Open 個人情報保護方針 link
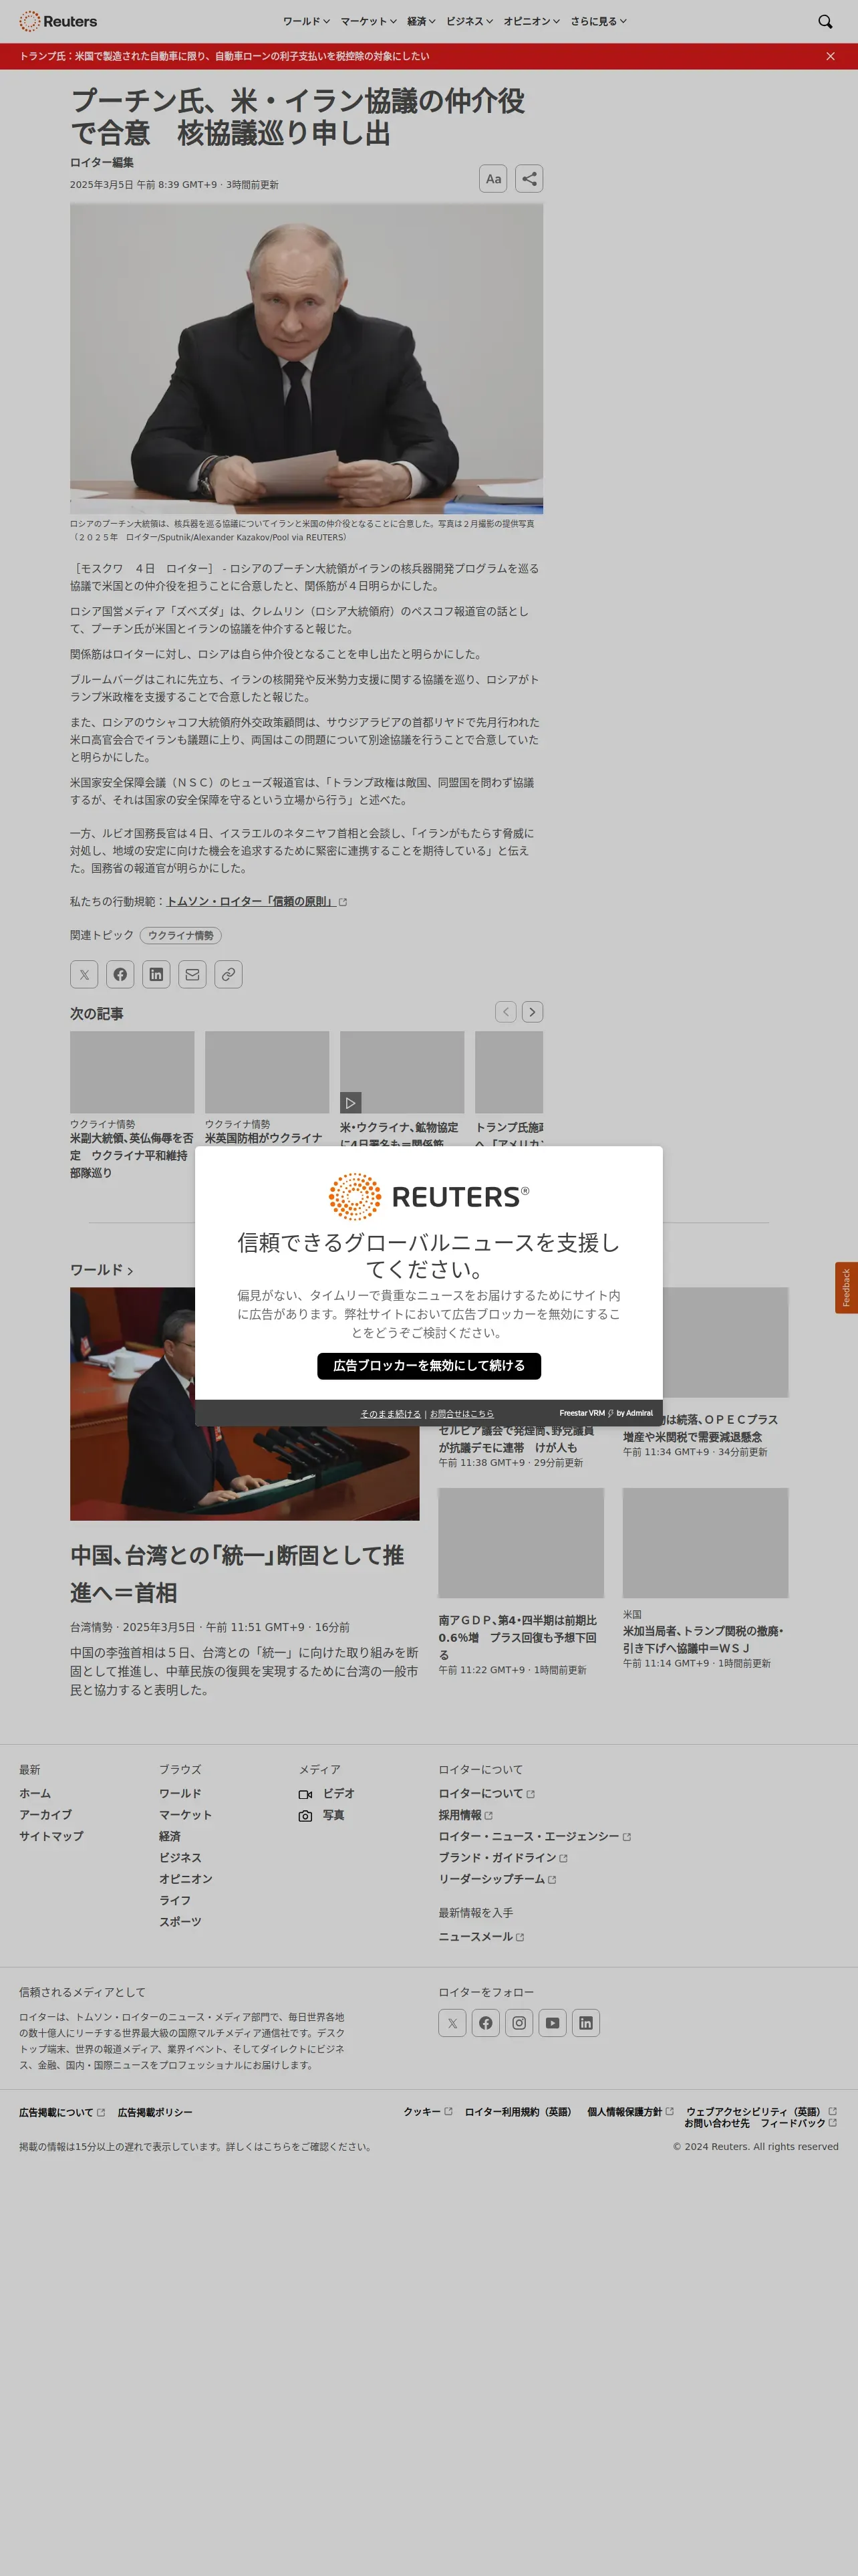858x2576 pixels. pos(630,2111)
